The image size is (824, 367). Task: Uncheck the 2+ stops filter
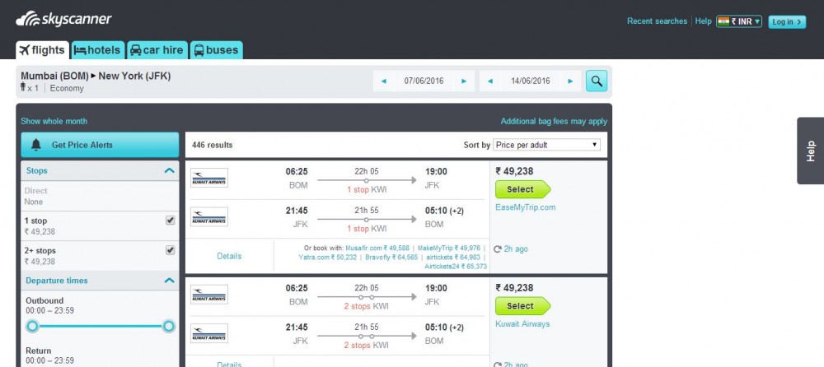(x=171, y=250)
